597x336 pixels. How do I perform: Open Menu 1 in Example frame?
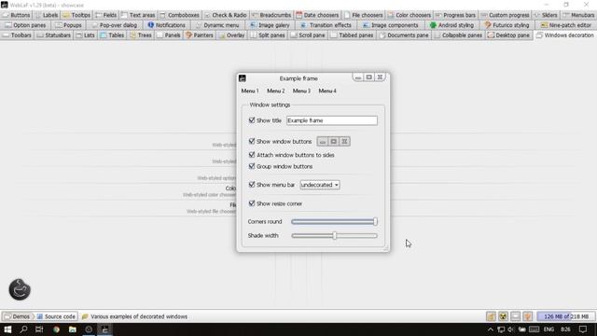[x=250, y=91]
